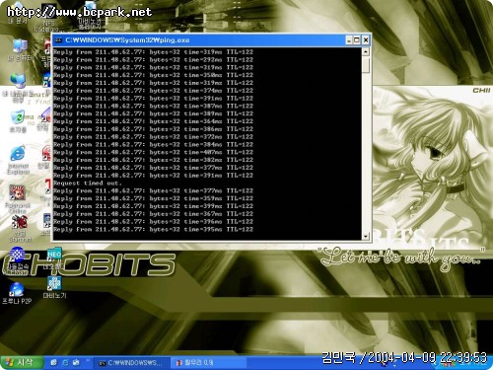493x370 pixels.
Task: Open the My Documents desktop icon
Action: 17,14
